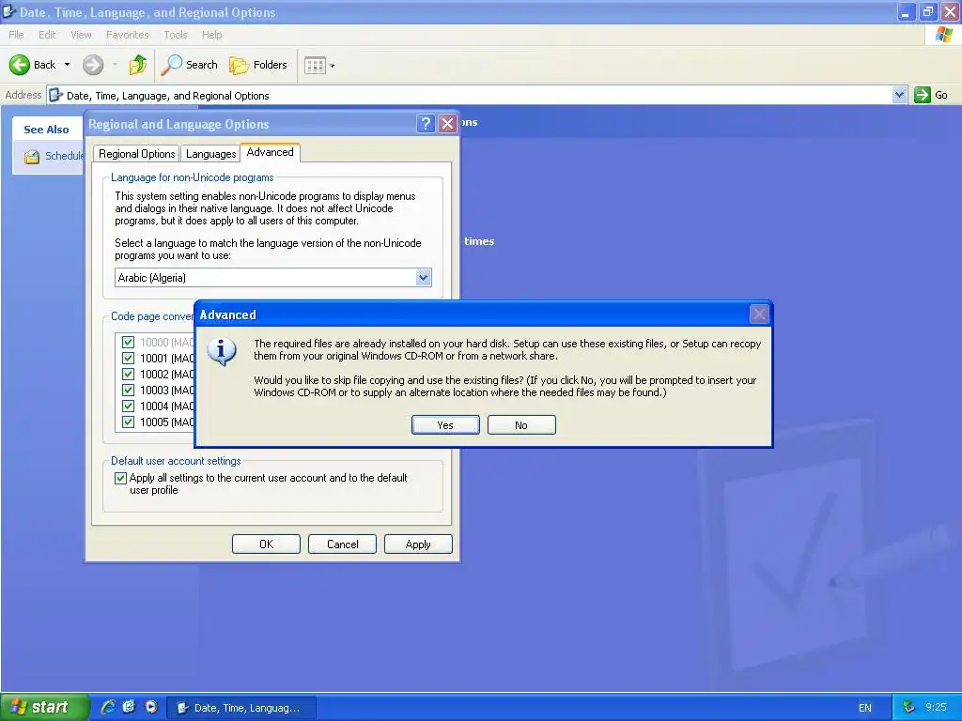Click the help question mark in Regional dialog

(426, 124)
